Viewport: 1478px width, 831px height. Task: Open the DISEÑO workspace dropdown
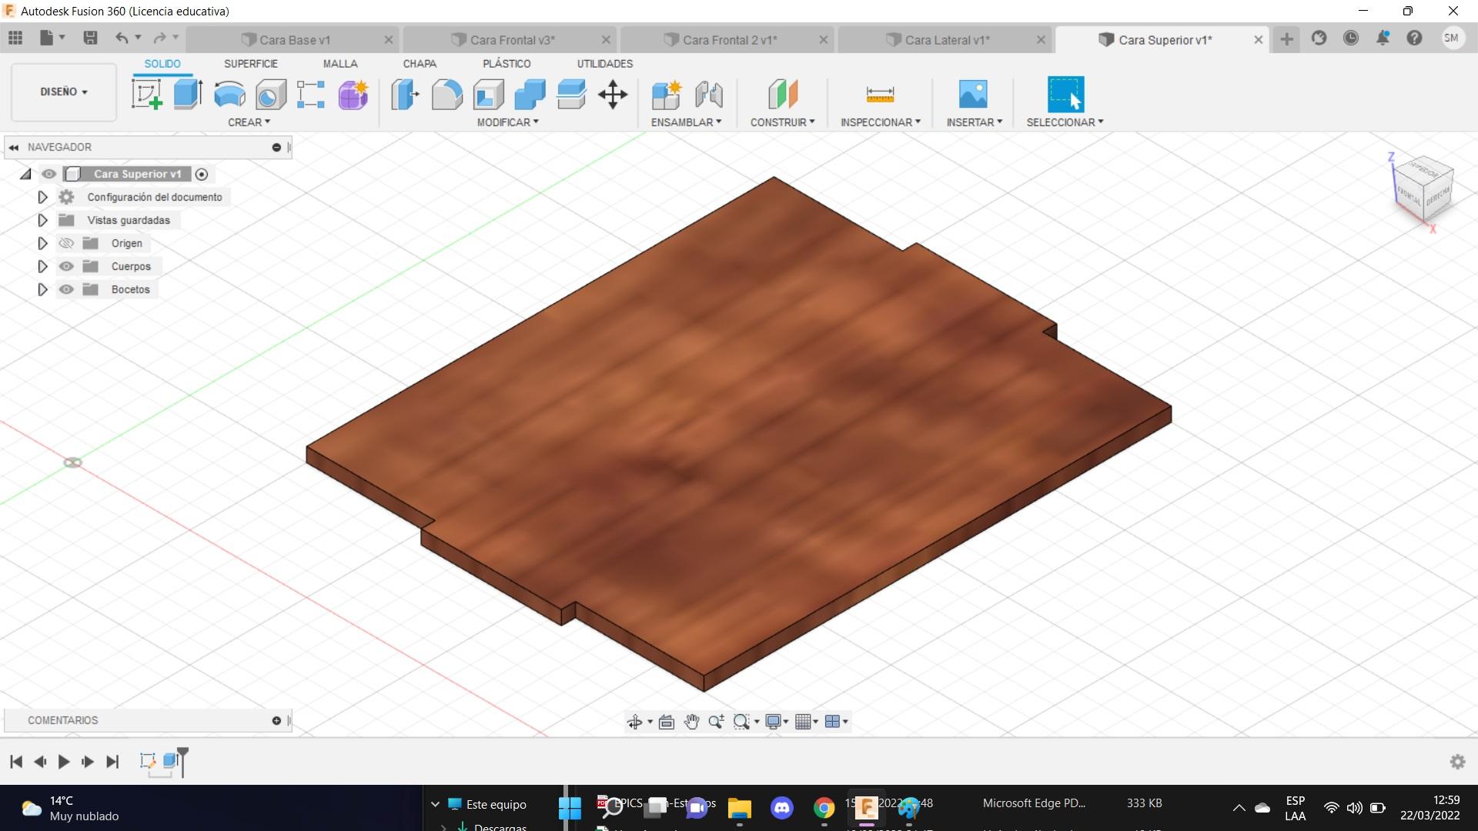[x=64, y=92]
